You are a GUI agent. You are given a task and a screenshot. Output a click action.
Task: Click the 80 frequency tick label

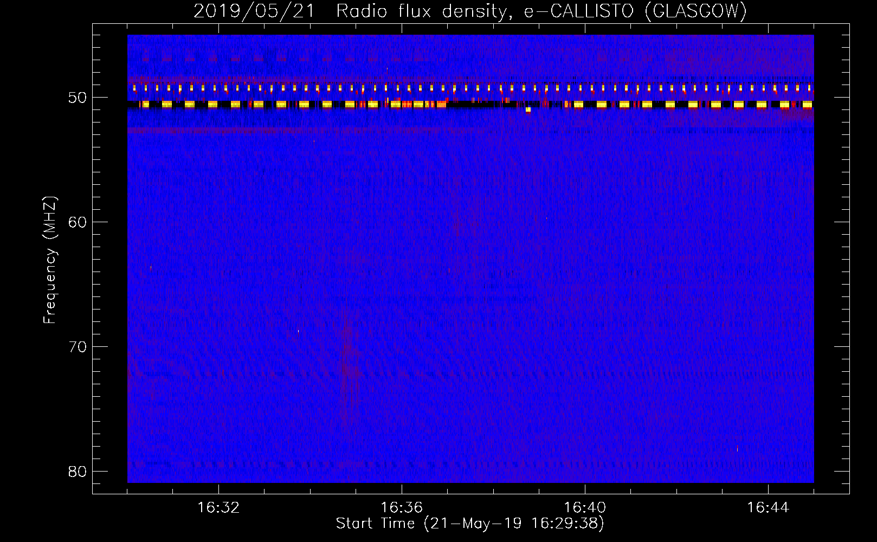click(78, 472)
